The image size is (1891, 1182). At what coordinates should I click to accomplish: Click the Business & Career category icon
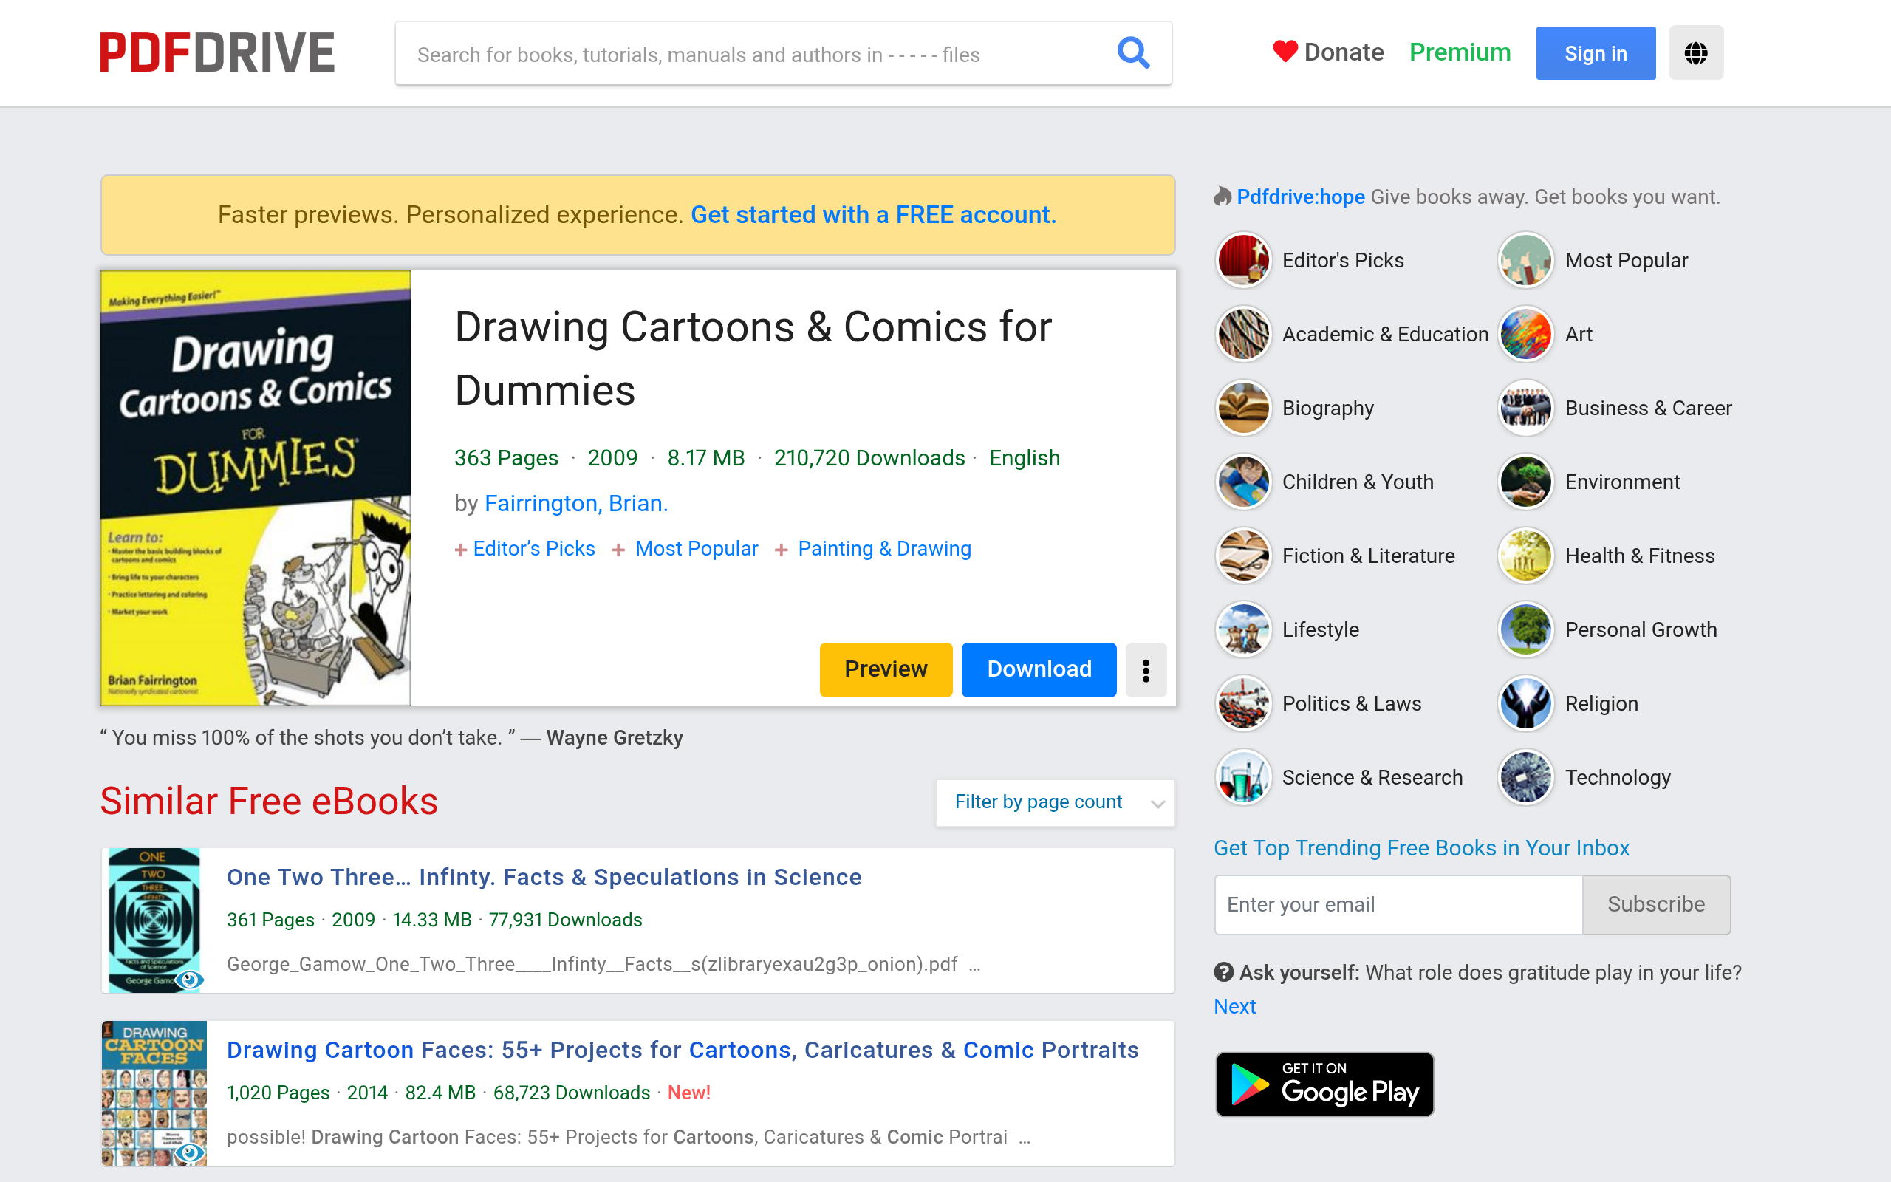(1525, 408)
